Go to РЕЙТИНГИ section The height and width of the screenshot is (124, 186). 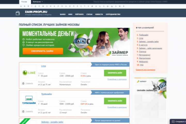[x=79, y=14]
